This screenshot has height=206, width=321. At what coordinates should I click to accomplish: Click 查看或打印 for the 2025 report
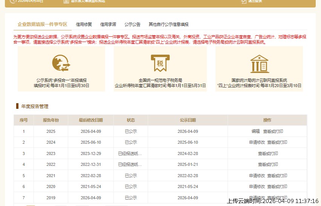273,131
